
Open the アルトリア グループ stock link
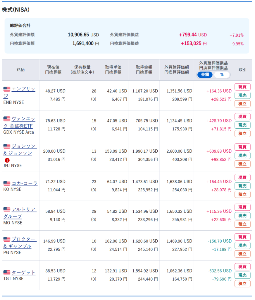point(24,209)
